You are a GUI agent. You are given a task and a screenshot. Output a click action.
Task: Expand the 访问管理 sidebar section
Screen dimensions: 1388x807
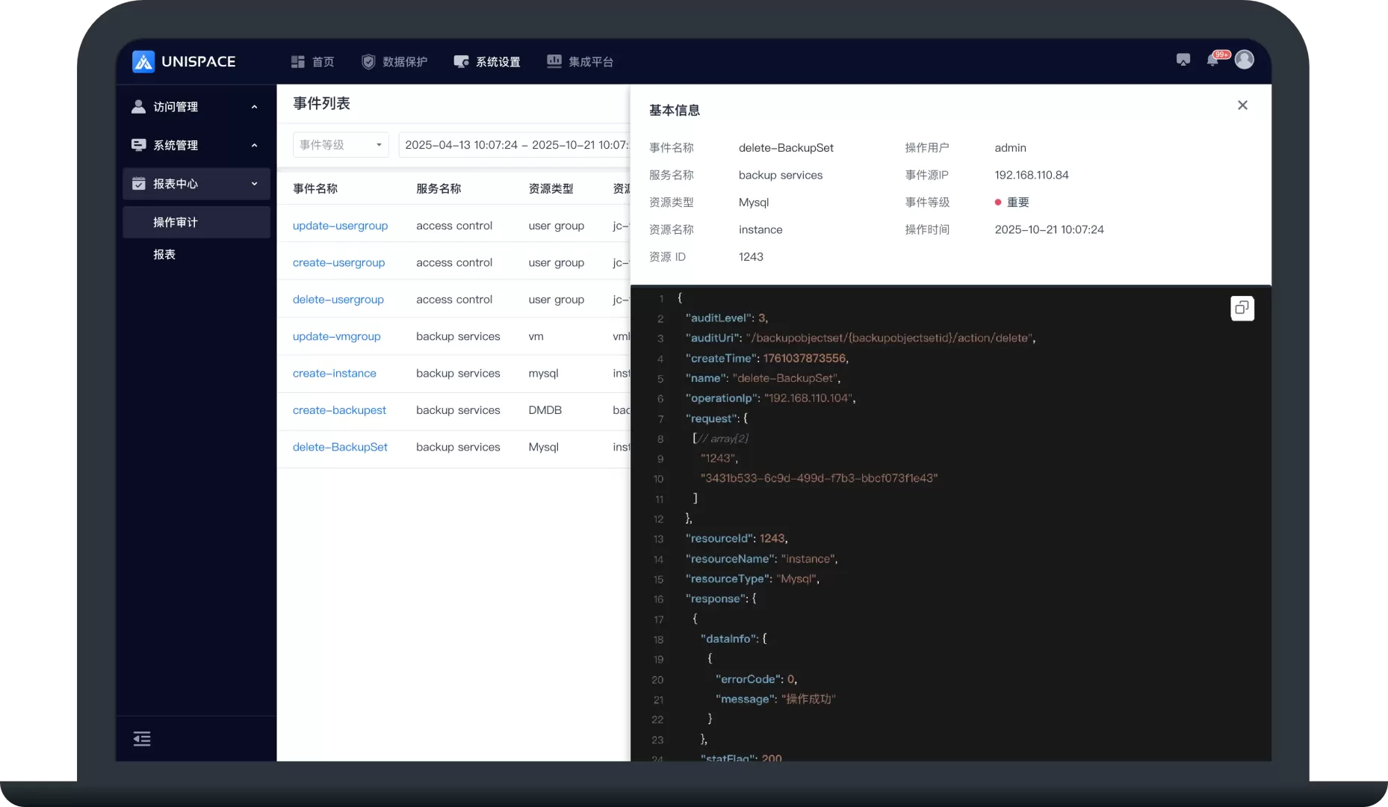[254, 107]
